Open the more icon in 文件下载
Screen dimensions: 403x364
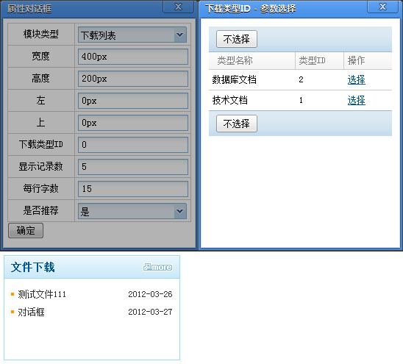pos(157,267)
